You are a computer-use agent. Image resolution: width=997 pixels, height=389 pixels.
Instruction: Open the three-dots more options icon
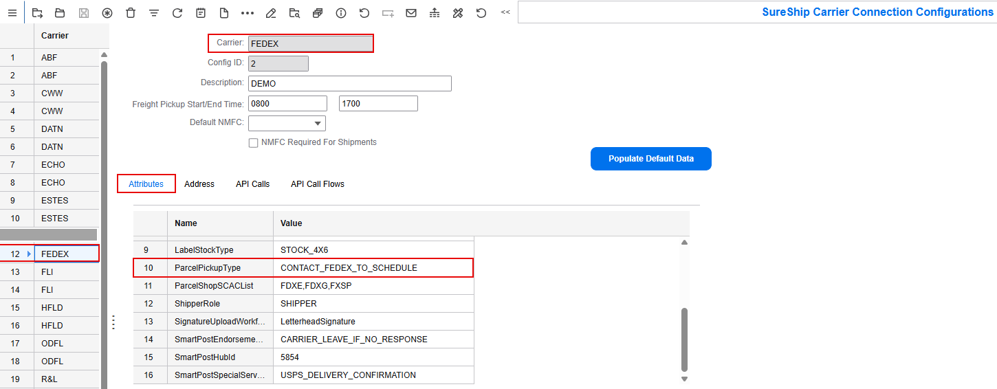click(x=248, y=13)
